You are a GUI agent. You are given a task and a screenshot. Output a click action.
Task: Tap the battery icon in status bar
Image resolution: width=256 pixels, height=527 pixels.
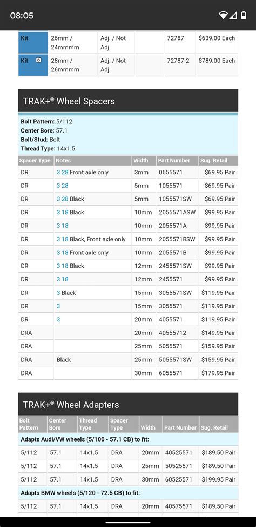coord(244,15)
